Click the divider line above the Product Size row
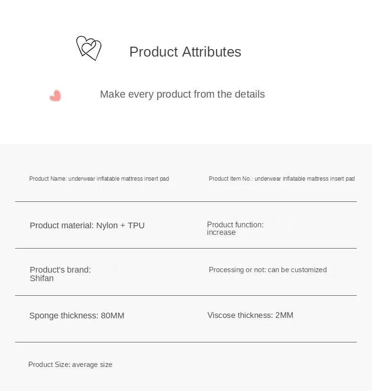The height and width of the screenshot is (391, 372). [186, 342]
